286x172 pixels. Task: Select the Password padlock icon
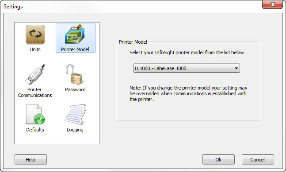(x=75, y=75)
